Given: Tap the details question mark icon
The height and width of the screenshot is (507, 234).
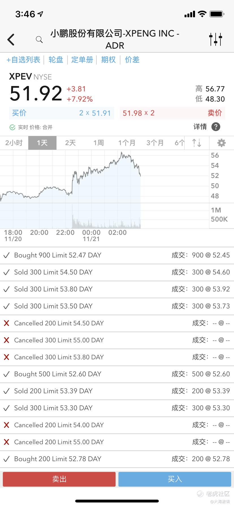Looking at the screenshot, I should coord(216,127).
